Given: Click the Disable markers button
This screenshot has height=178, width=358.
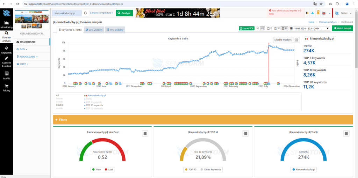Looking at the screenshot, I should (x=283, y=40).
